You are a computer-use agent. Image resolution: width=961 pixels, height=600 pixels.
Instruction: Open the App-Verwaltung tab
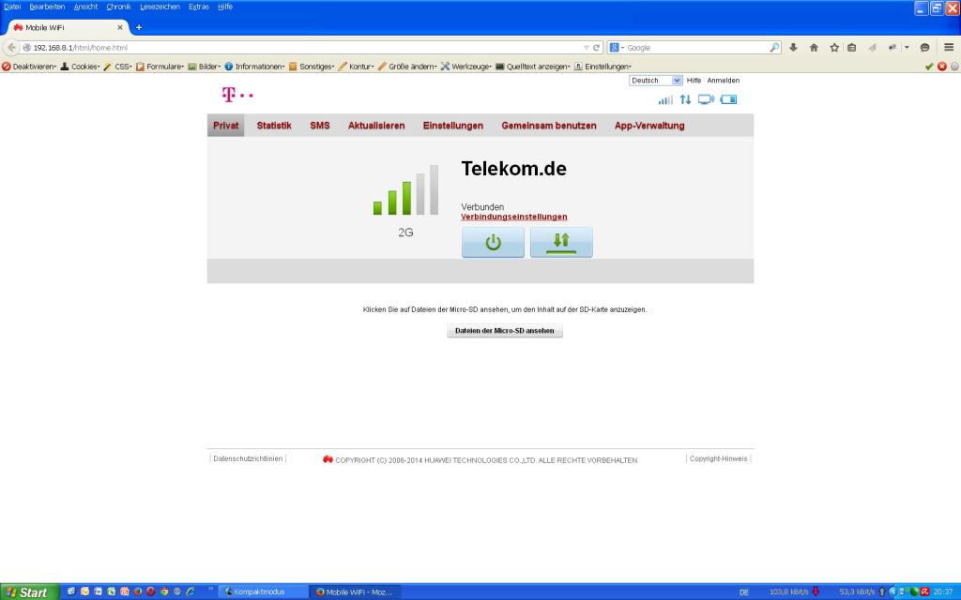pos(649,125)
